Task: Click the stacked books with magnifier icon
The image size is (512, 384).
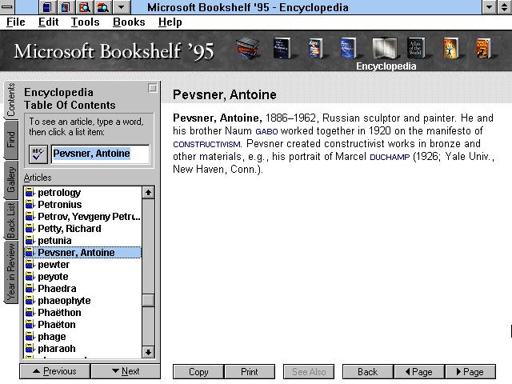Action: click(x=102, y=7)
